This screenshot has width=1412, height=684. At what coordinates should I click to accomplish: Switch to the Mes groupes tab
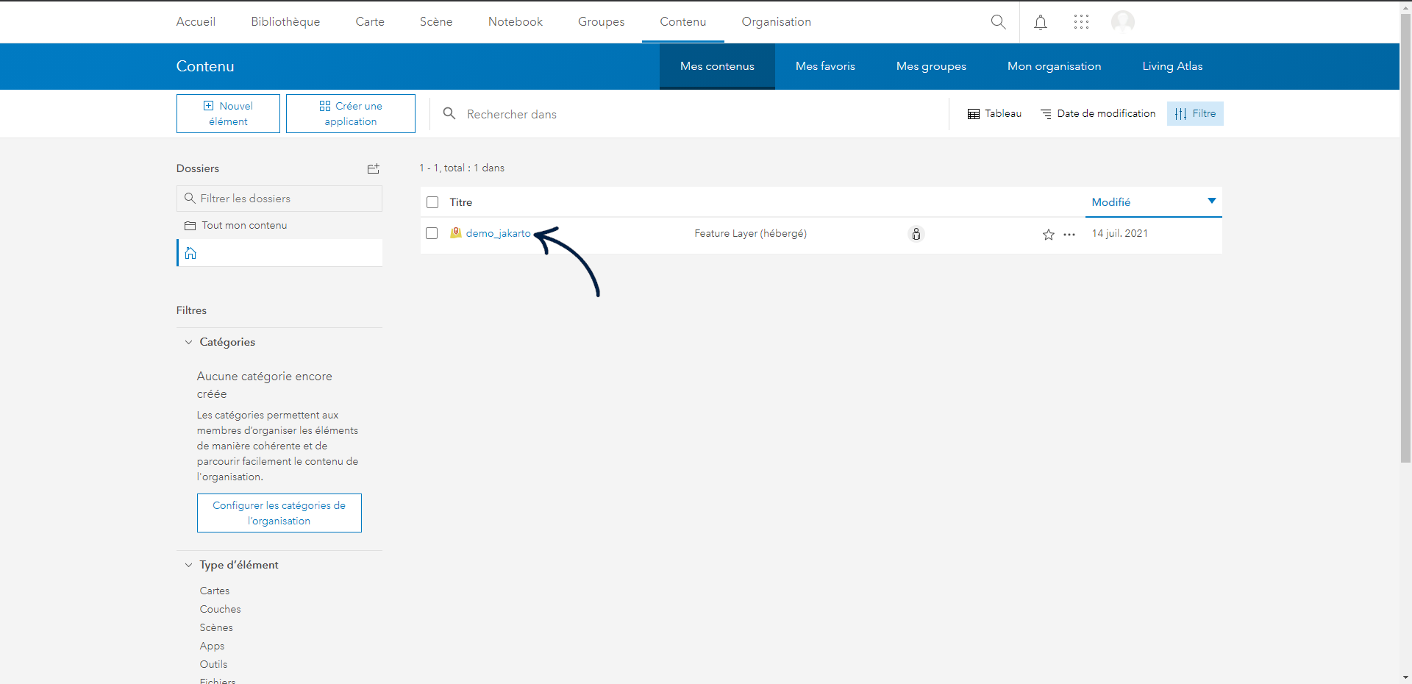931,66
